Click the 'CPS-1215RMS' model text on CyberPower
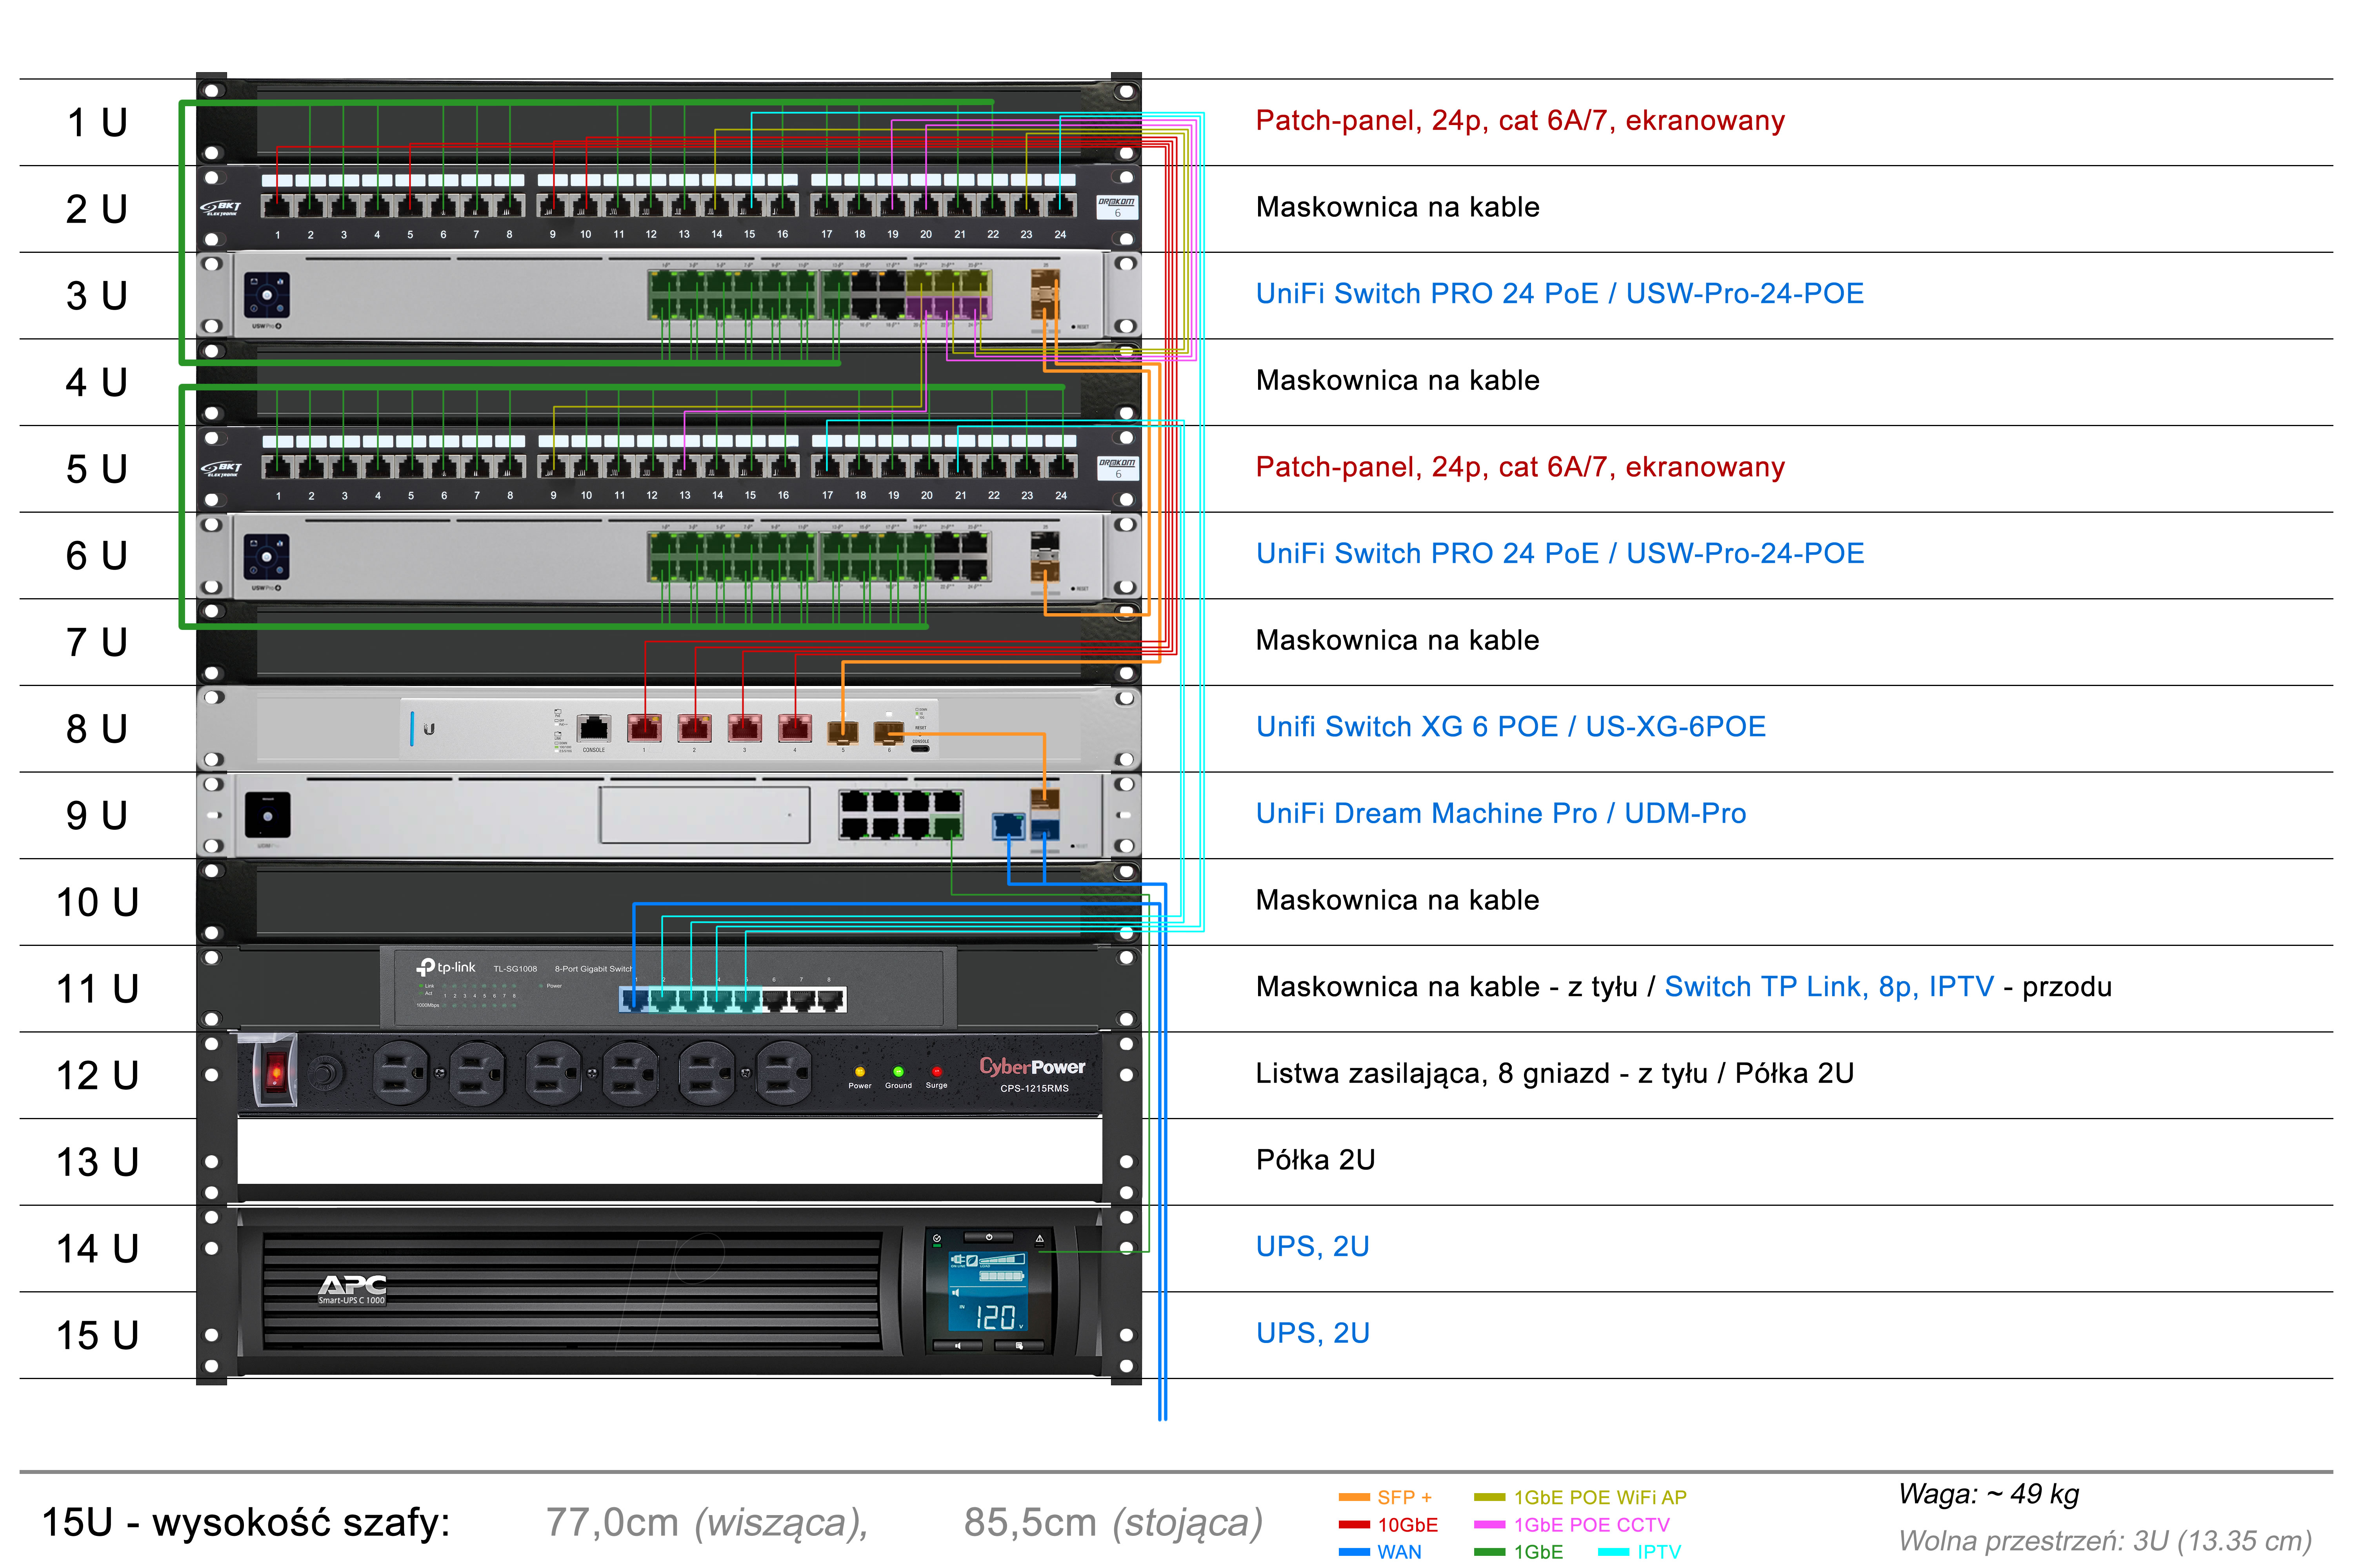This screenshot has height=1568, width=2353. coord(1035,1089)
